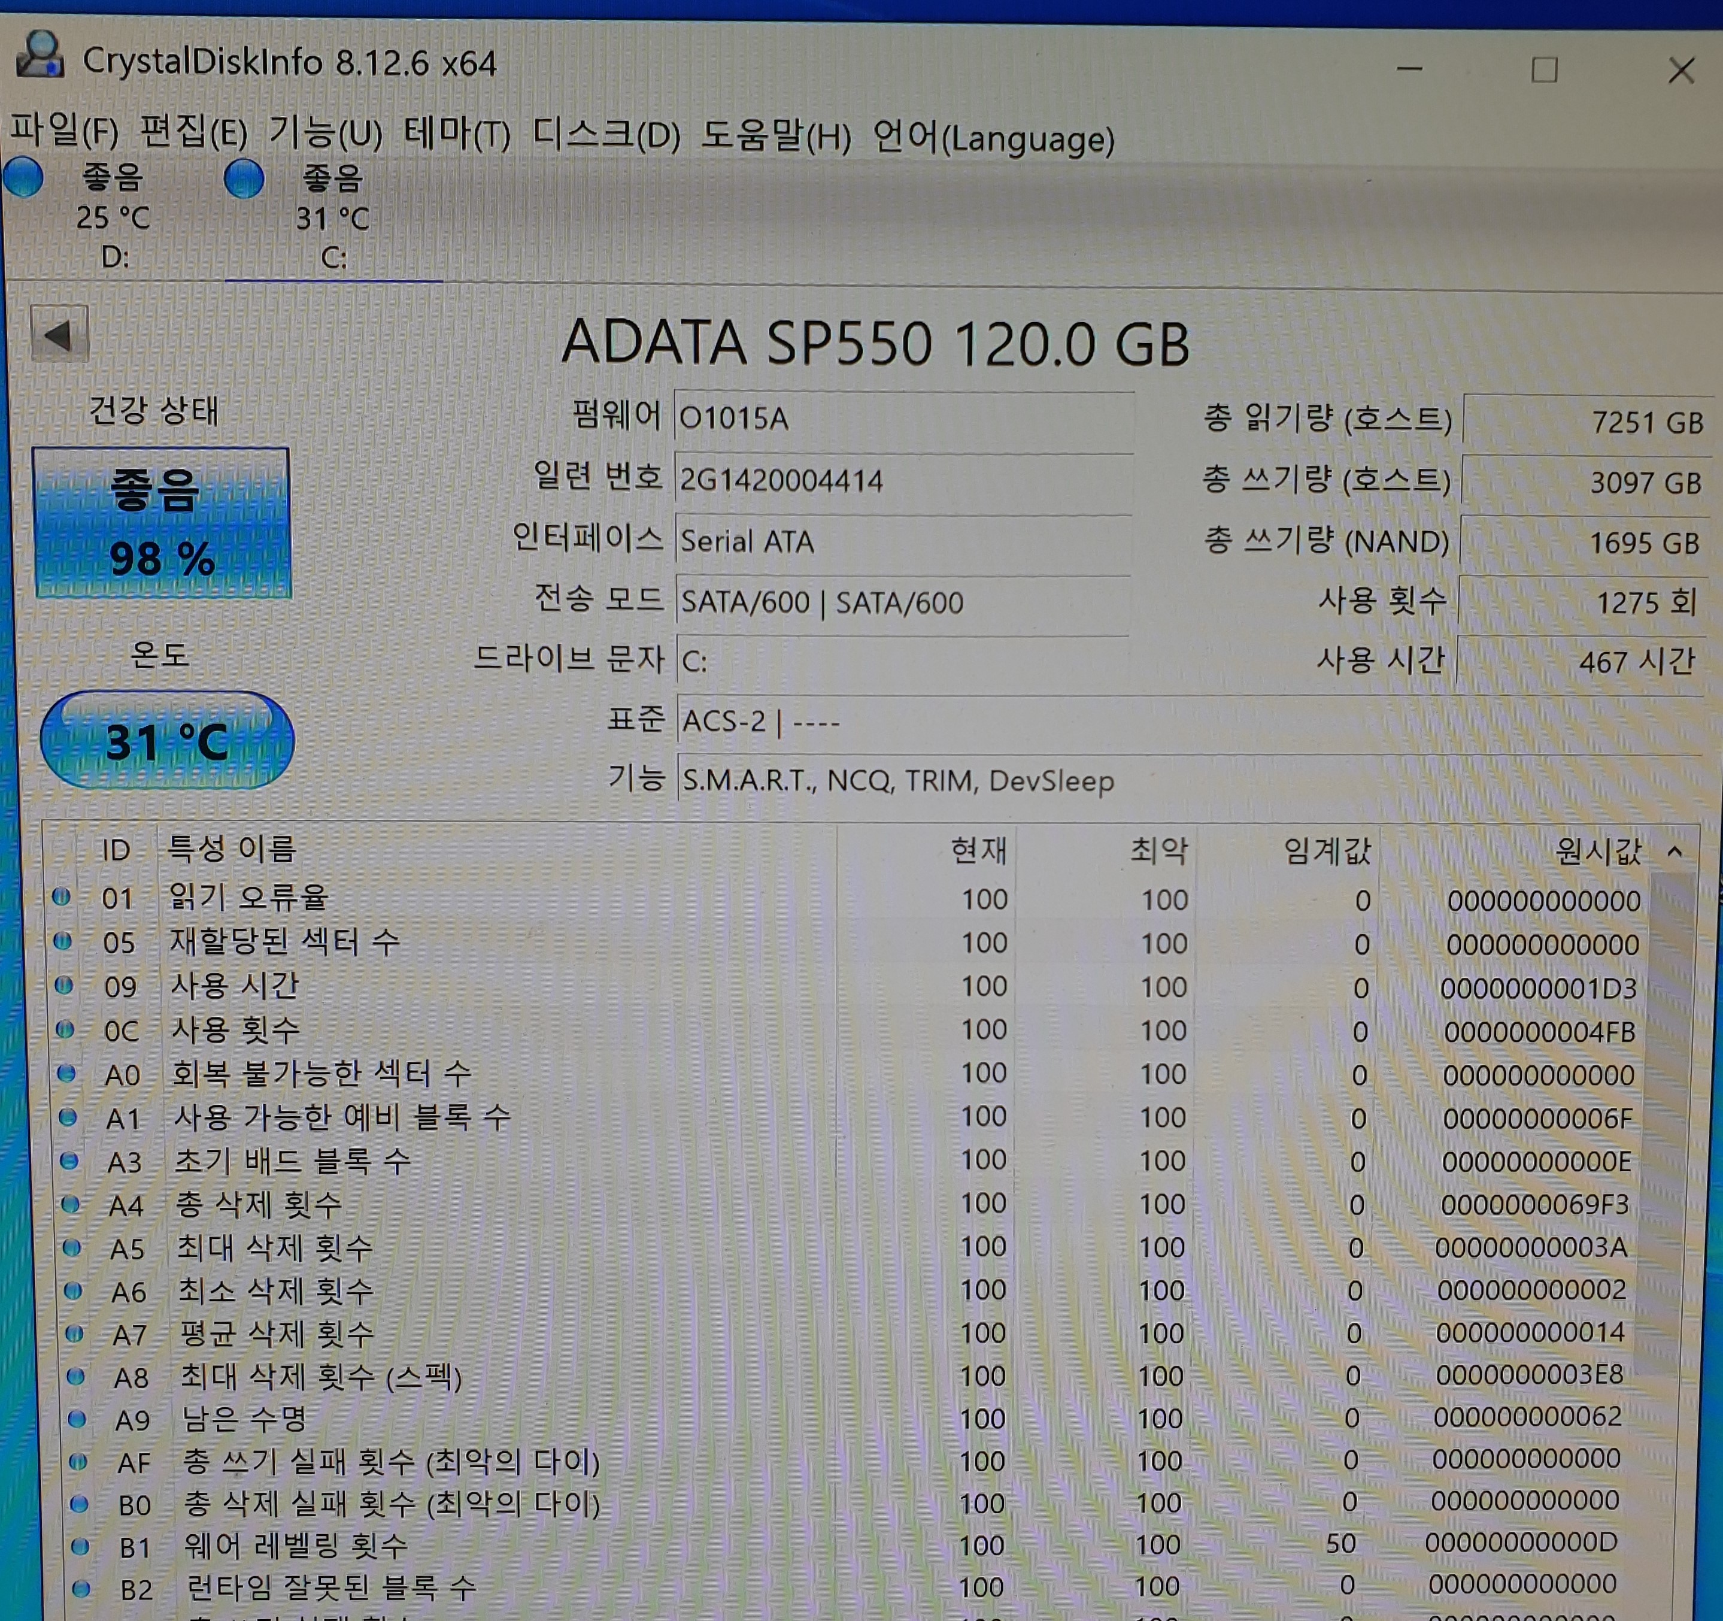Click the 특성 이름 column header
Viewport: 1723px width, 1621px height.
point(498,850)
